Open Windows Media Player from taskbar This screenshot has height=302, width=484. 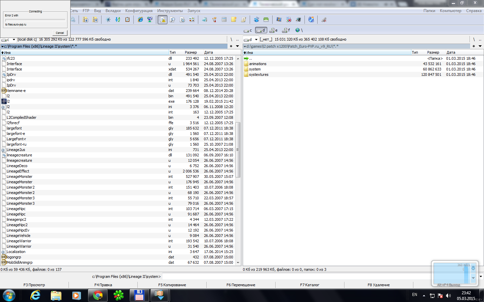[x=77, y=295]
